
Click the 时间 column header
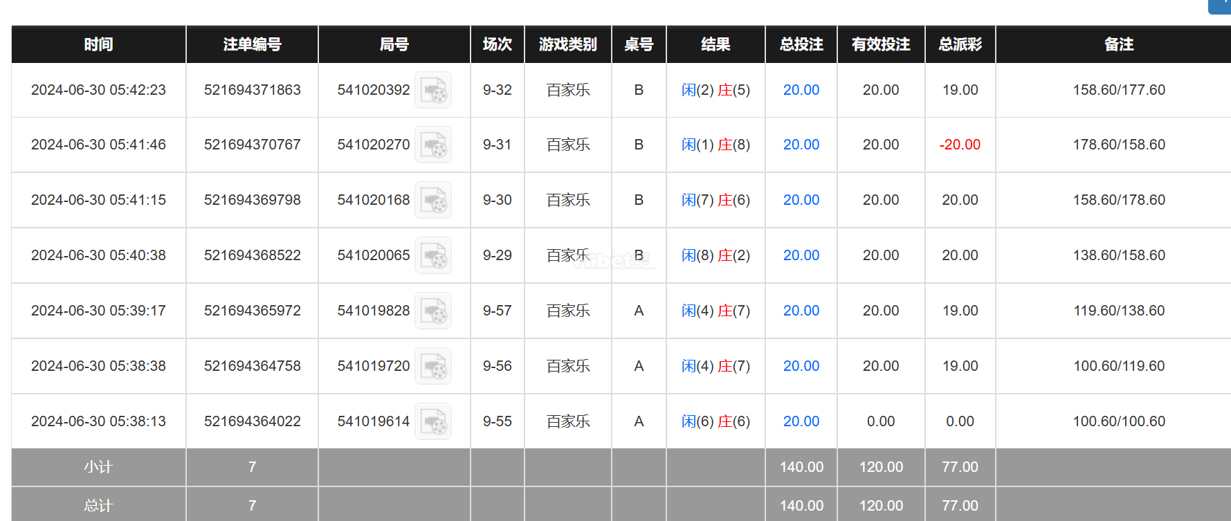coord(98,44)
